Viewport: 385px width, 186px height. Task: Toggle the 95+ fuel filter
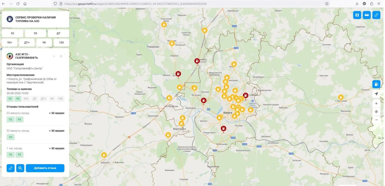[10, 42]
